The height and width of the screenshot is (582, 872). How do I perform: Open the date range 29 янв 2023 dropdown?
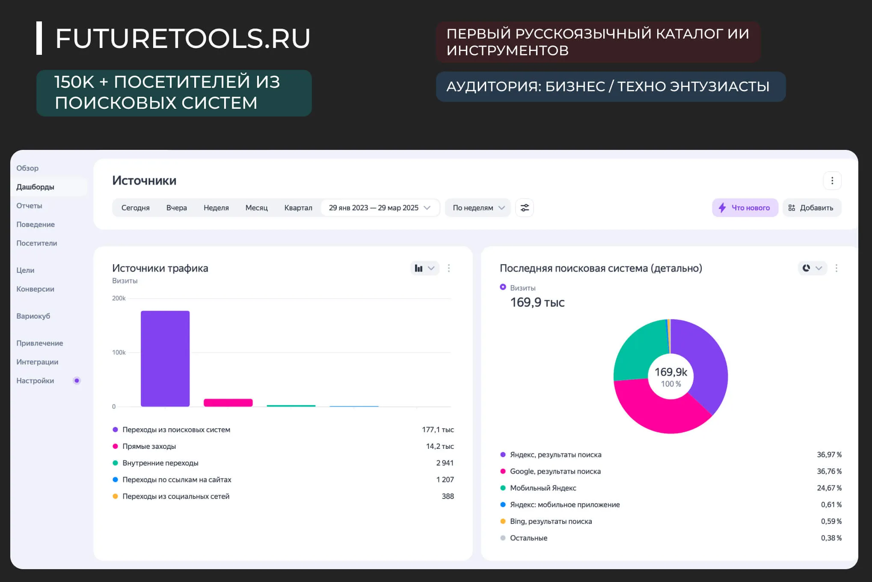[x=379, y=208]
